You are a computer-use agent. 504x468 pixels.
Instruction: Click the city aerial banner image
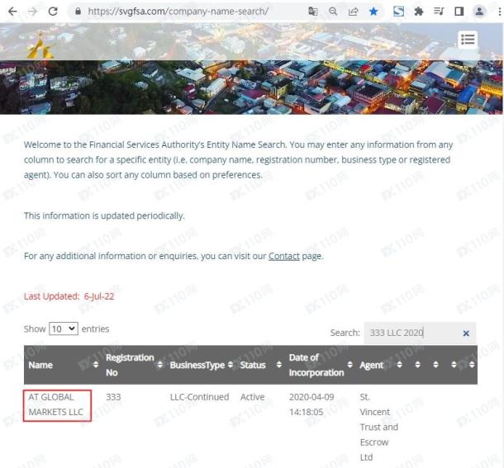251,87
